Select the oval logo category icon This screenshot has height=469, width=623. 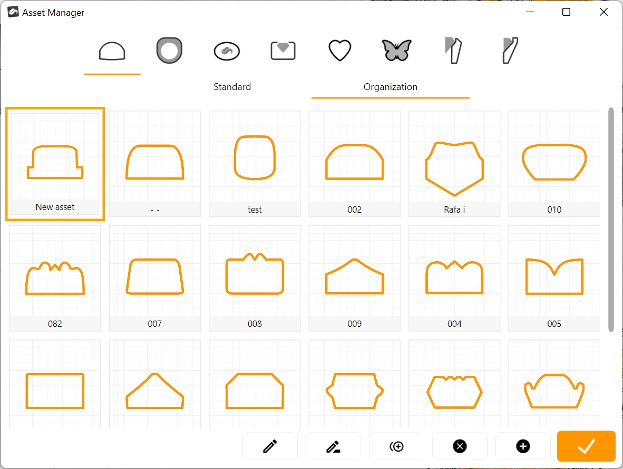[x=227, y=51]
